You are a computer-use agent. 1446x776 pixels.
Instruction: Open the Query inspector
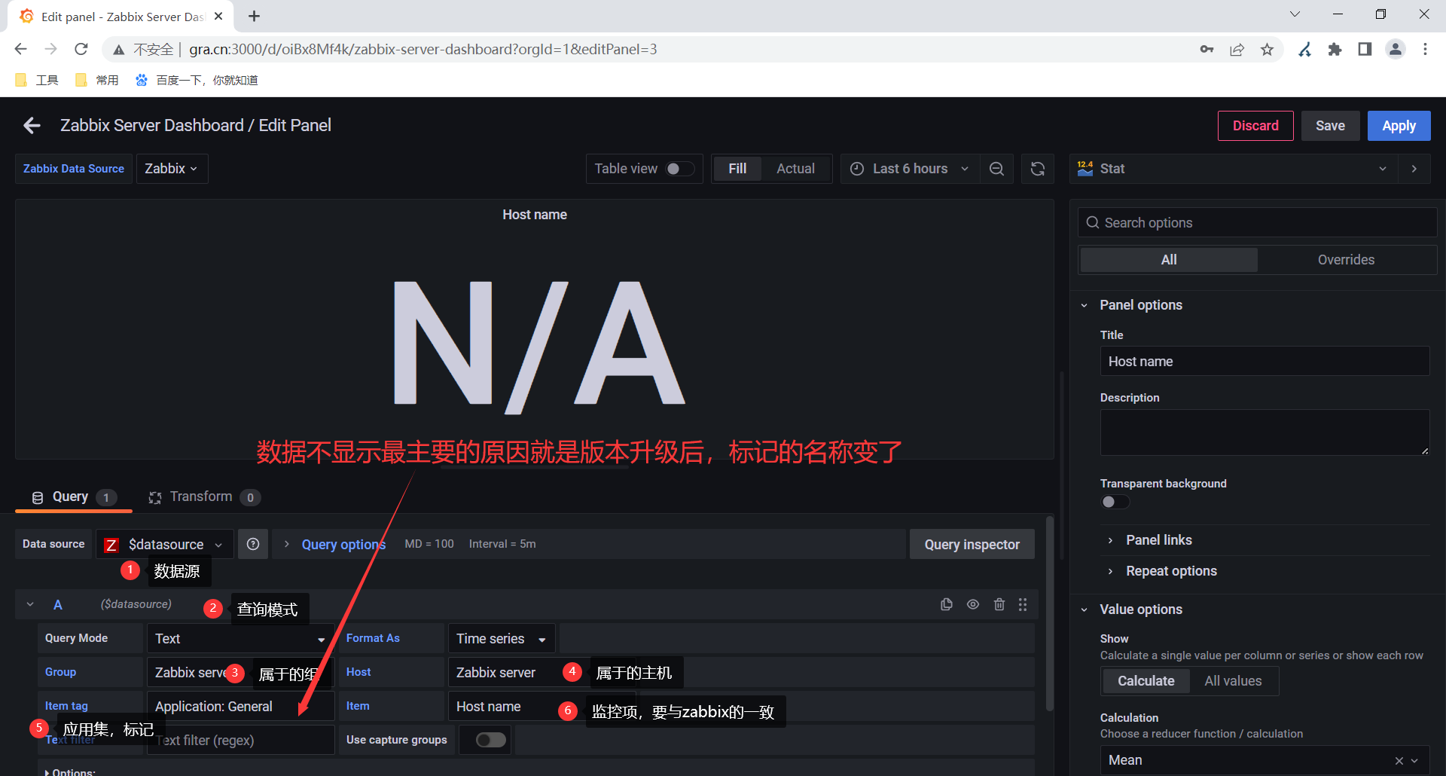tap(972, 544)
